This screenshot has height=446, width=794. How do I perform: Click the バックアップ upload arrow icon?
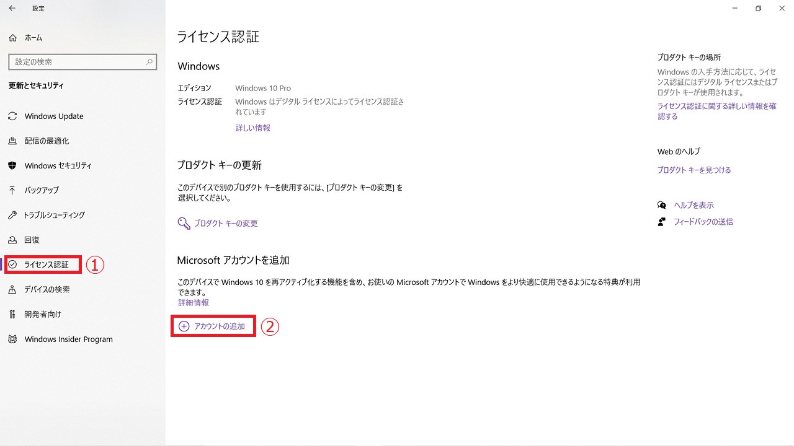point(12,190)
